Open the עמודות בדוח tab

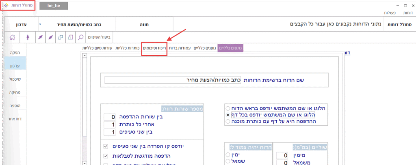[180, 48]
